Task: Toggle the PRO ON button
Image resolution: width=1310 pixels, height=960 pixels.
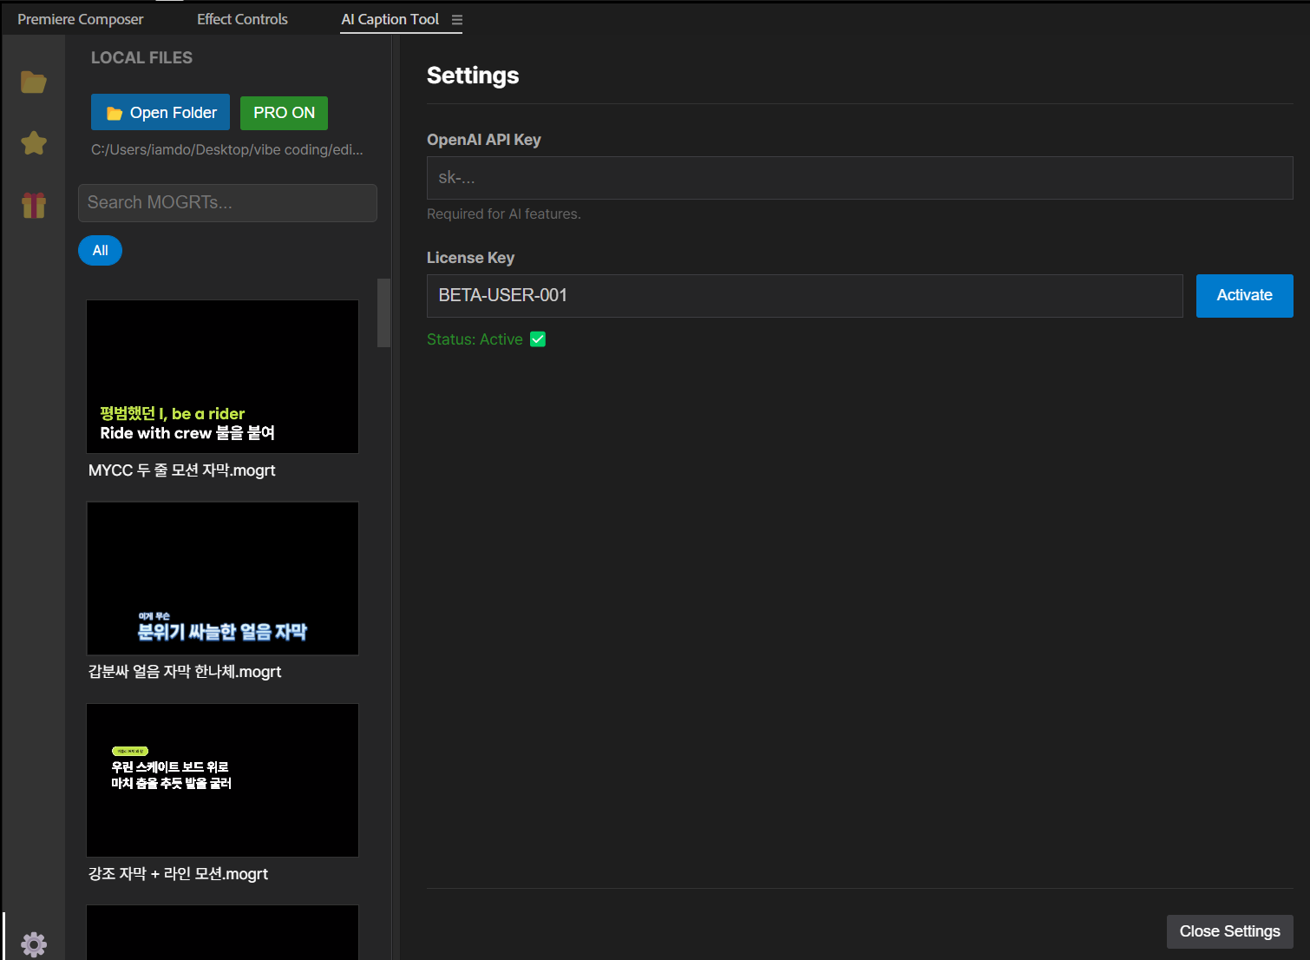Action: point(284,113)
